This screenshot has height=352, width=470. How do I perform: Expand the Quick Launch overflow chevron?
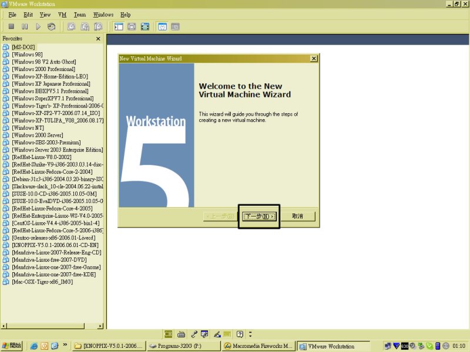pyautogui.click(x=65, y=345)
